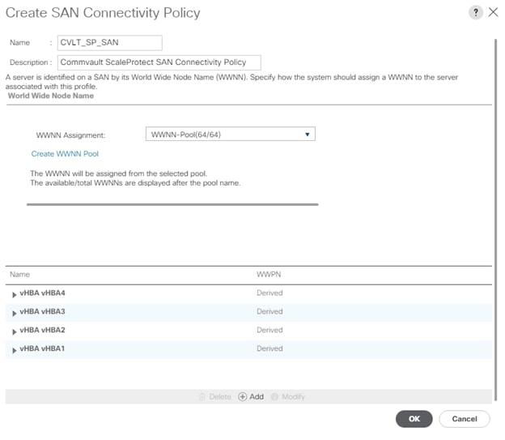The width and height of the screenshot is (505, 440).
Task: Expand the vHBA vHBA1 row
Action: [x=15, y=350]
